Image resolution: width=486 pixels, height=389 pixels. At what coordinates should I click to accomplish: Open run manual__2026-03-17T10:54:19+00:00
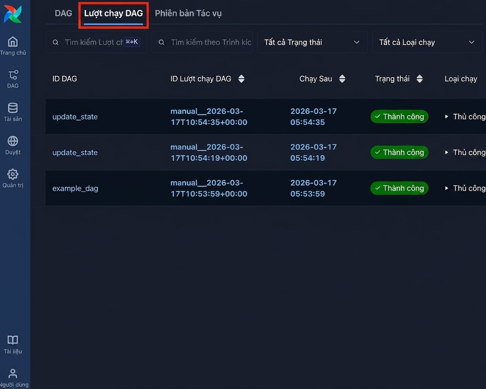(x=208, y=152)
